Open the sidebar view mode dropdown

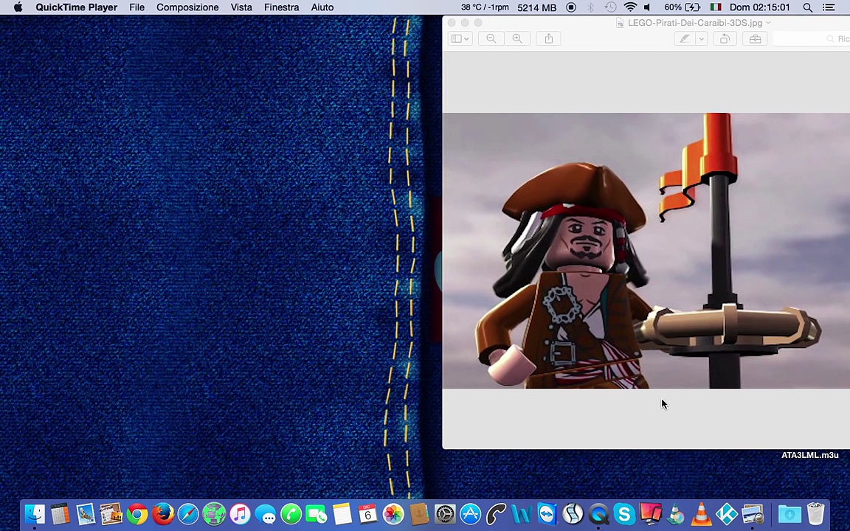click(x=460, y=39)
